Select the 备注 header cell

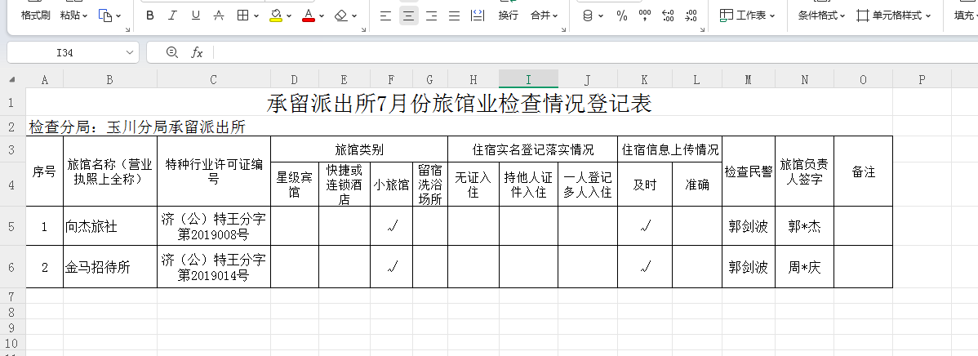click(863, 171)
